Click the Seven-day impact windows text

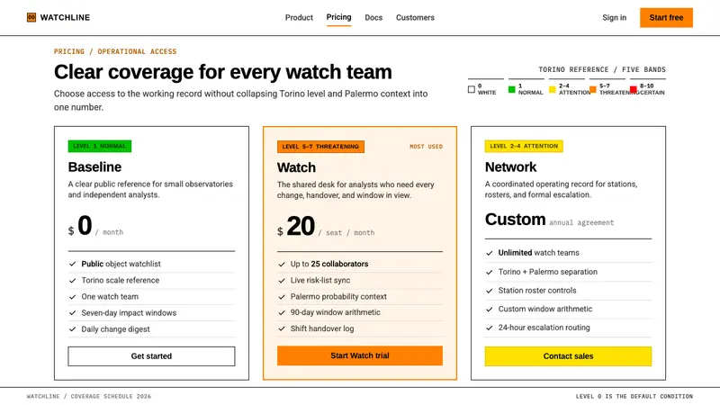coord(129,313)
